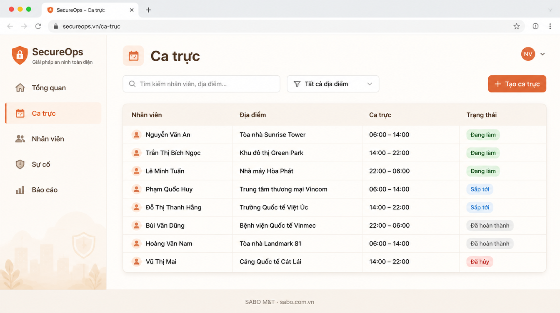This screenshot has height=313, width=560.
Task: Open the Tất cả địa điểm dropdown
Action: tap(333, 84)
